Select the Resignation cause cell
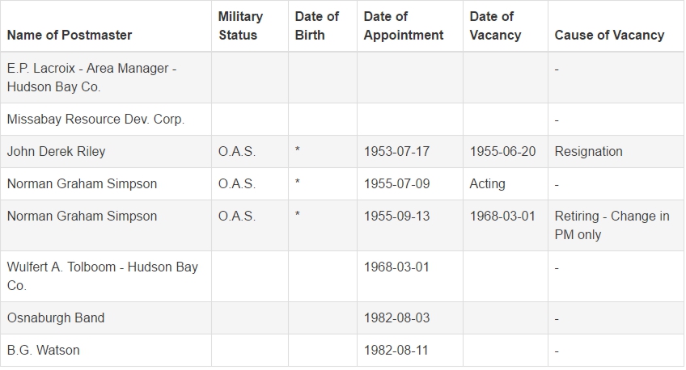The image size is (686, 370). 588,152
